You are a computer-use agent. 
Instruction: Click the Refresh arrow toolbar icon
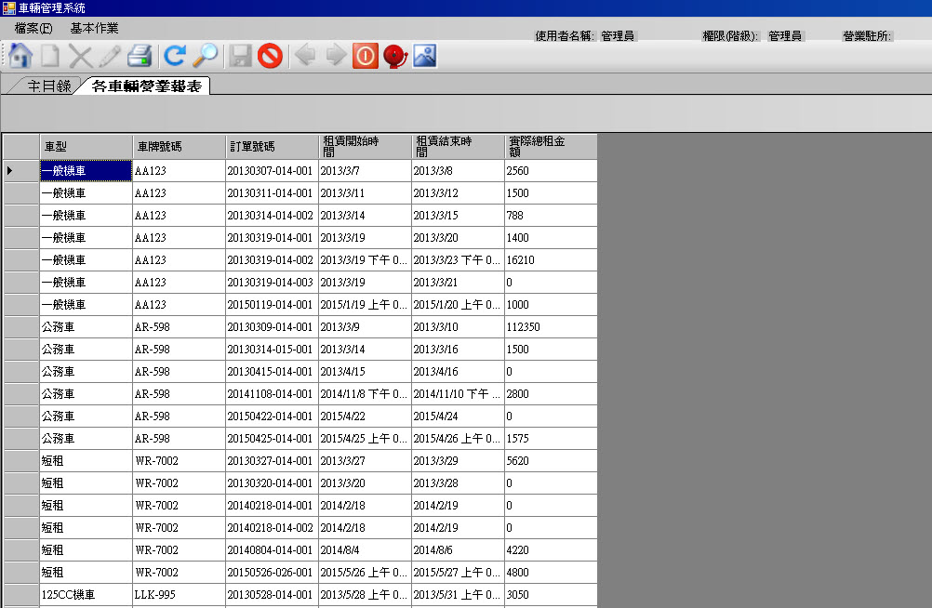pyautogui.click(x=175, y=56)
